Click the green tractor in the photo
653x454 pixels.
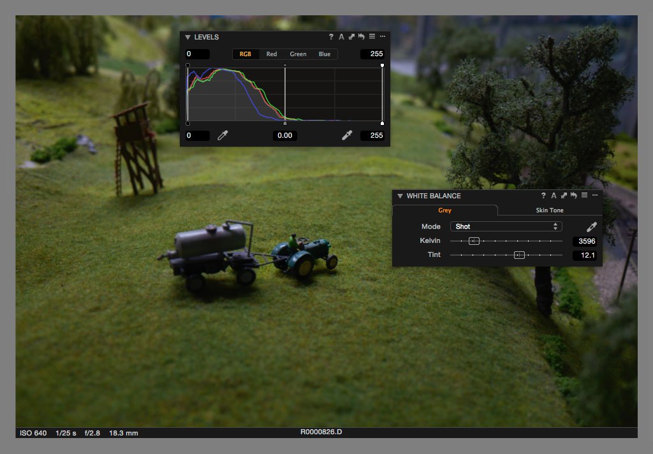click(x=304, y=255)
